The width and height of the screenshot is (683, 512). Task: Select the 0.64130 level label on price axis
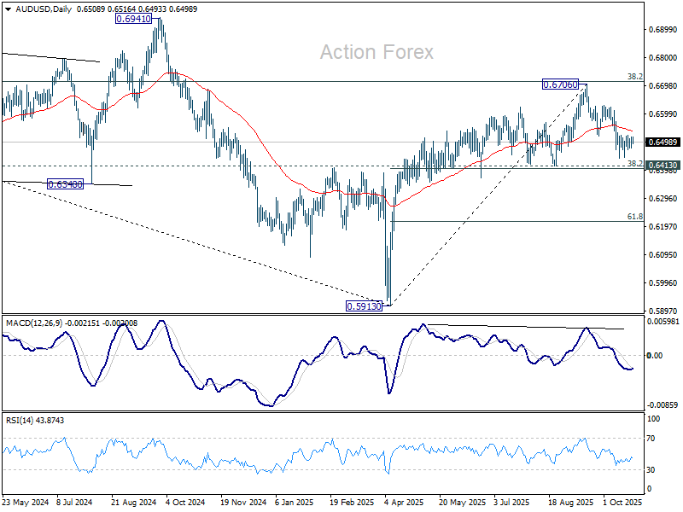pyautogui.click(x=663, y=166)
